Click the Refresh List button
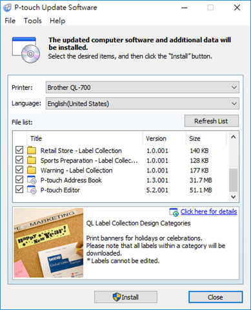Image resolution: width=251 pixels, height=310 pixels. [212, 121]
